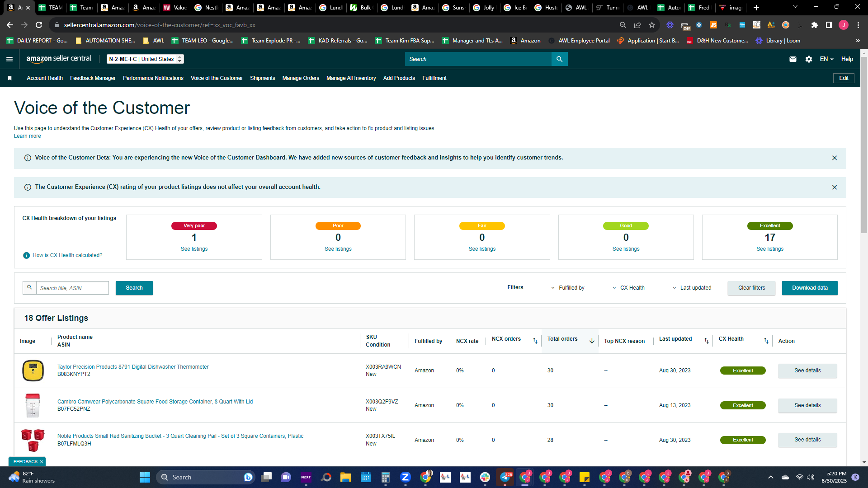Open Zoom from the taskbar

click(406, 477)
